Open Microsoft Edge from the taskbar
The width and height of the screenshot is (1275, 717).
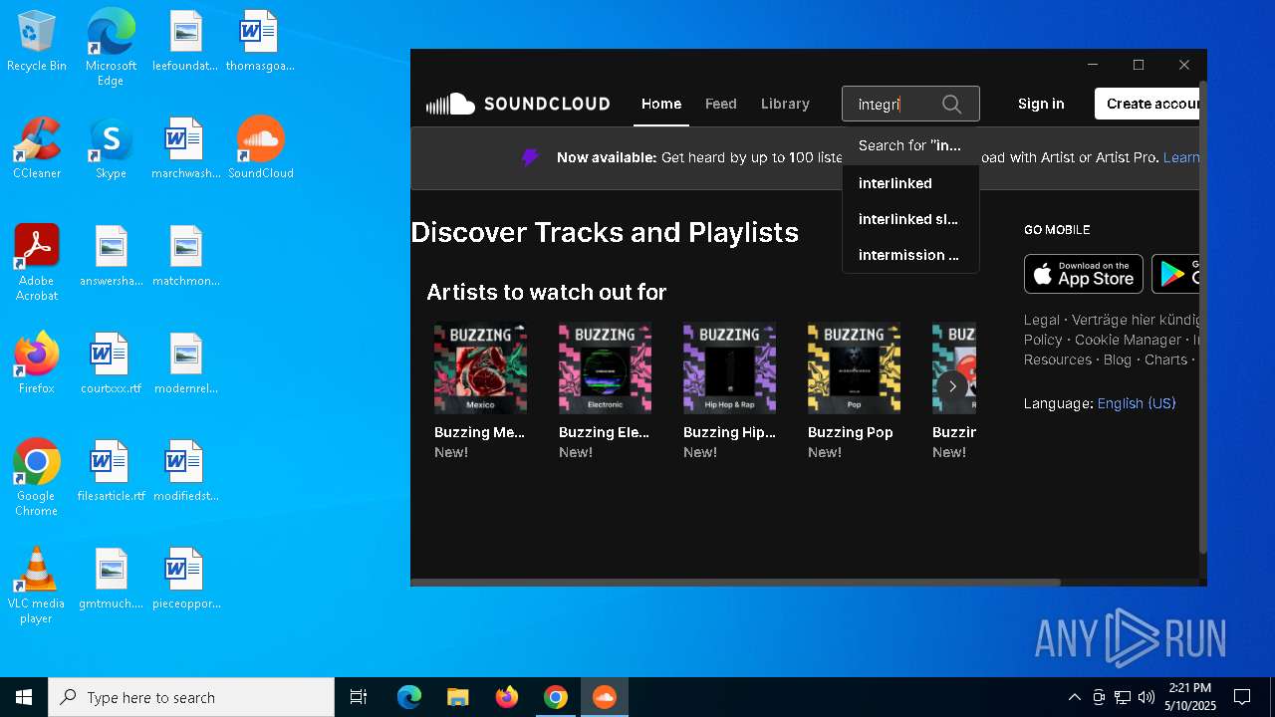pyautogui.click(x=409, y=697)
